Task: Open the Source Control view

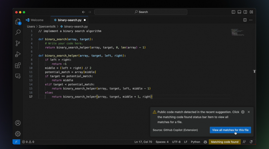Action: click(18, 43)
